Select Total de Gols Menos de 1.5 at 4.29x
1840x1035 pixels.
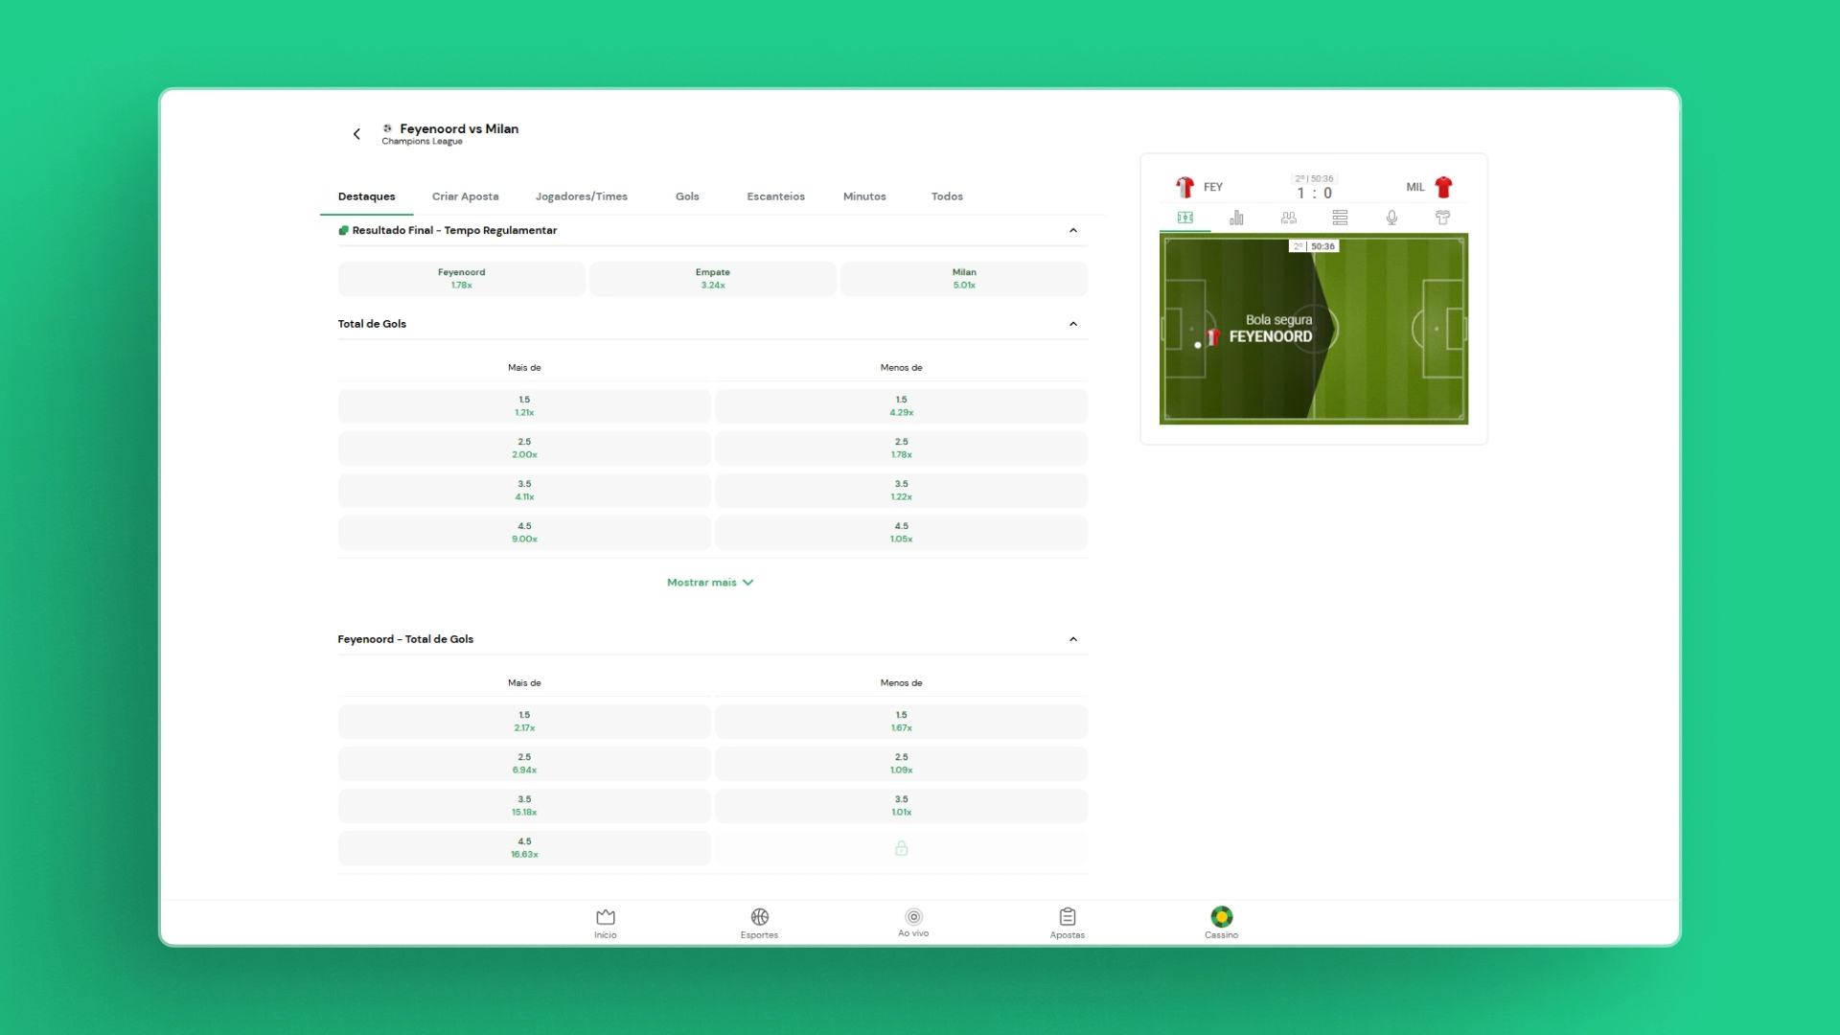point(901,406)
